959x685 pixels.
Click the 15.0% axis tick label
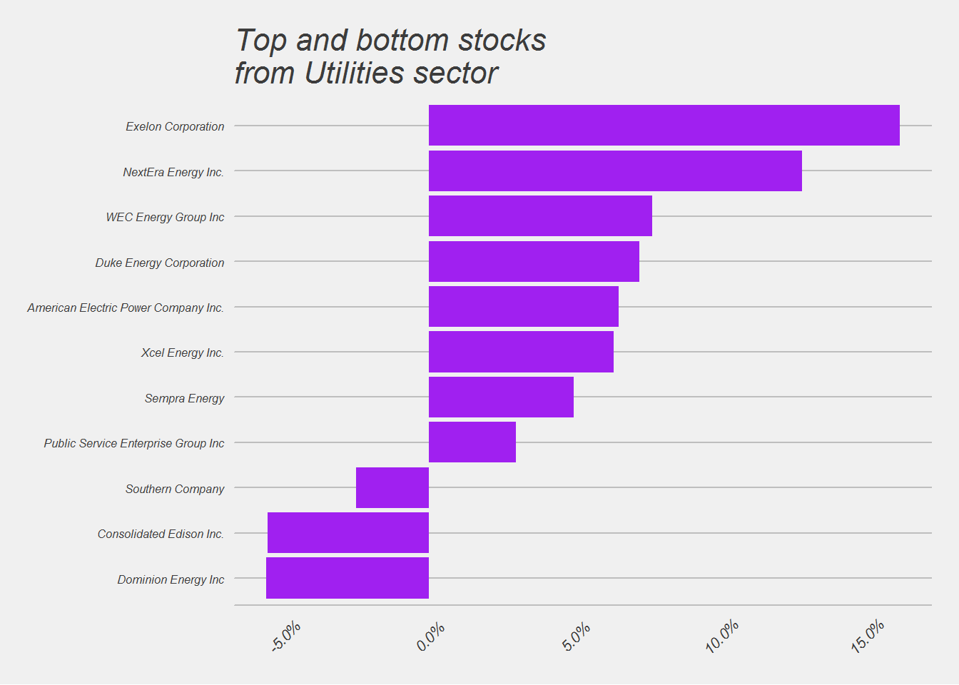point(868,636)
